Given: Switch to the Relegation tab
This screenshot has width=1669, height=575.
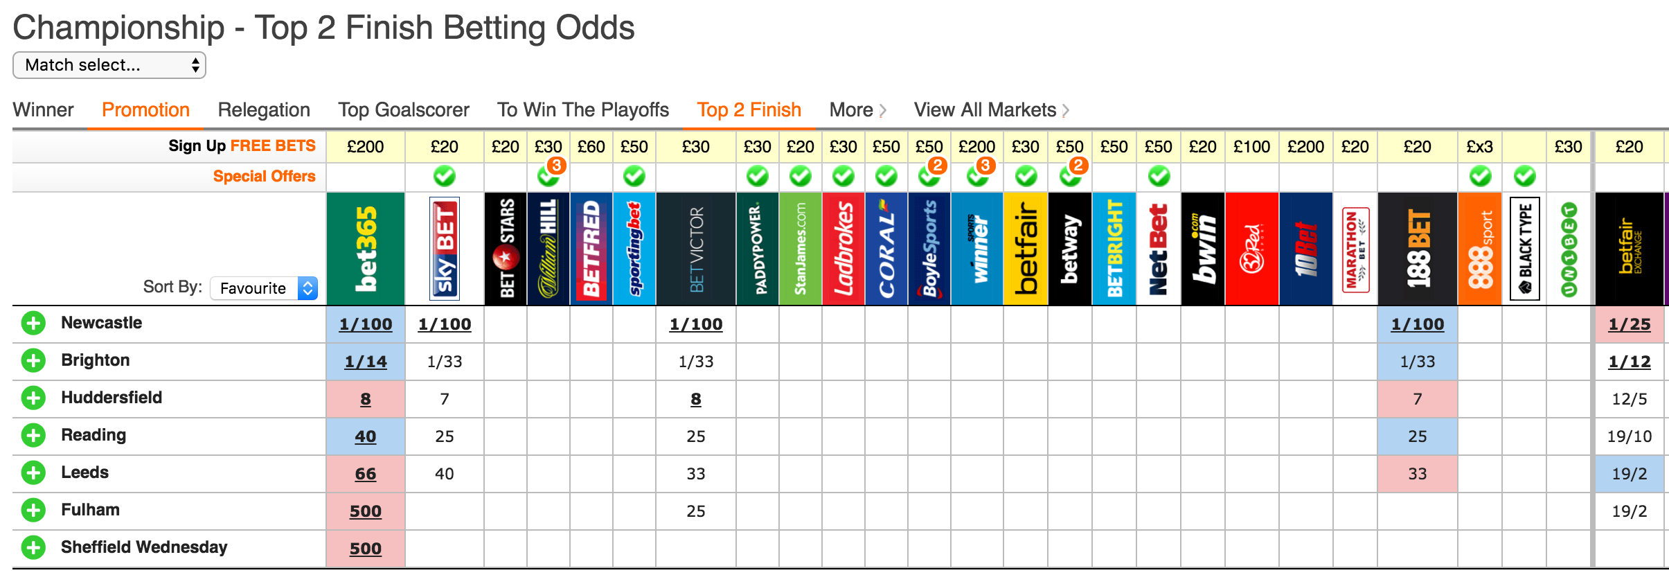Looking at the screenshot, I should click(264, 110).
